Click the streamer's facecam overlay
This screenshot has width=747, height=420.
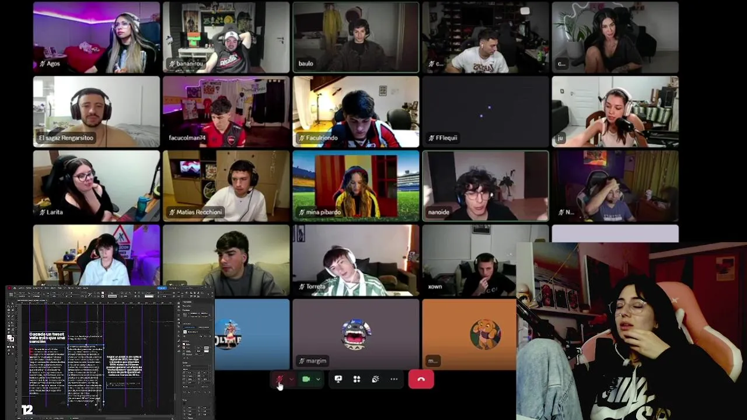pos(631,331)
